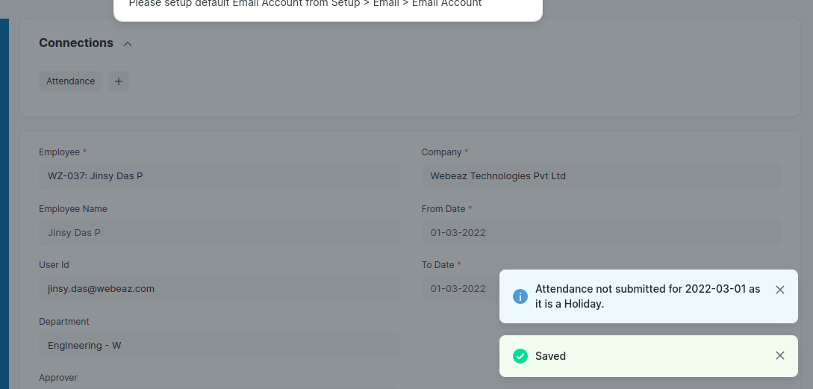
Task: Open the To Date field
Action: [x=459, y=289]
